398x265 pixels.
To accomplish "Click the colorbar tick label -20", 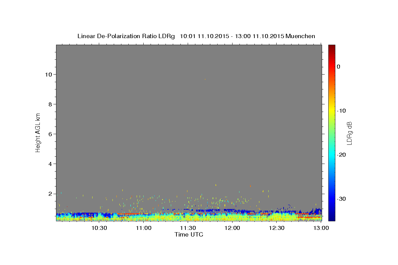I will click(341, 155).
